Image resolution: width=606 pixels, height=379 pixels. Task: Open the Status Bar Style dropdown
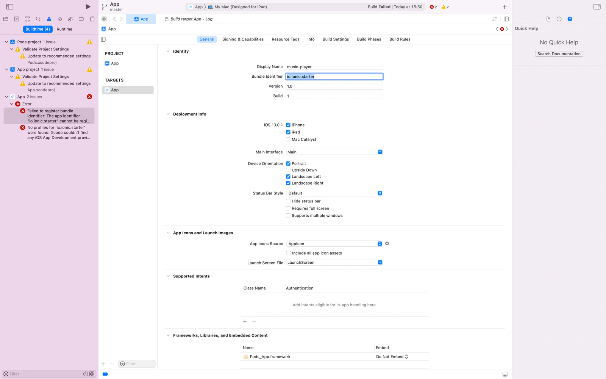pyautogui.click(x=334, y=193)
